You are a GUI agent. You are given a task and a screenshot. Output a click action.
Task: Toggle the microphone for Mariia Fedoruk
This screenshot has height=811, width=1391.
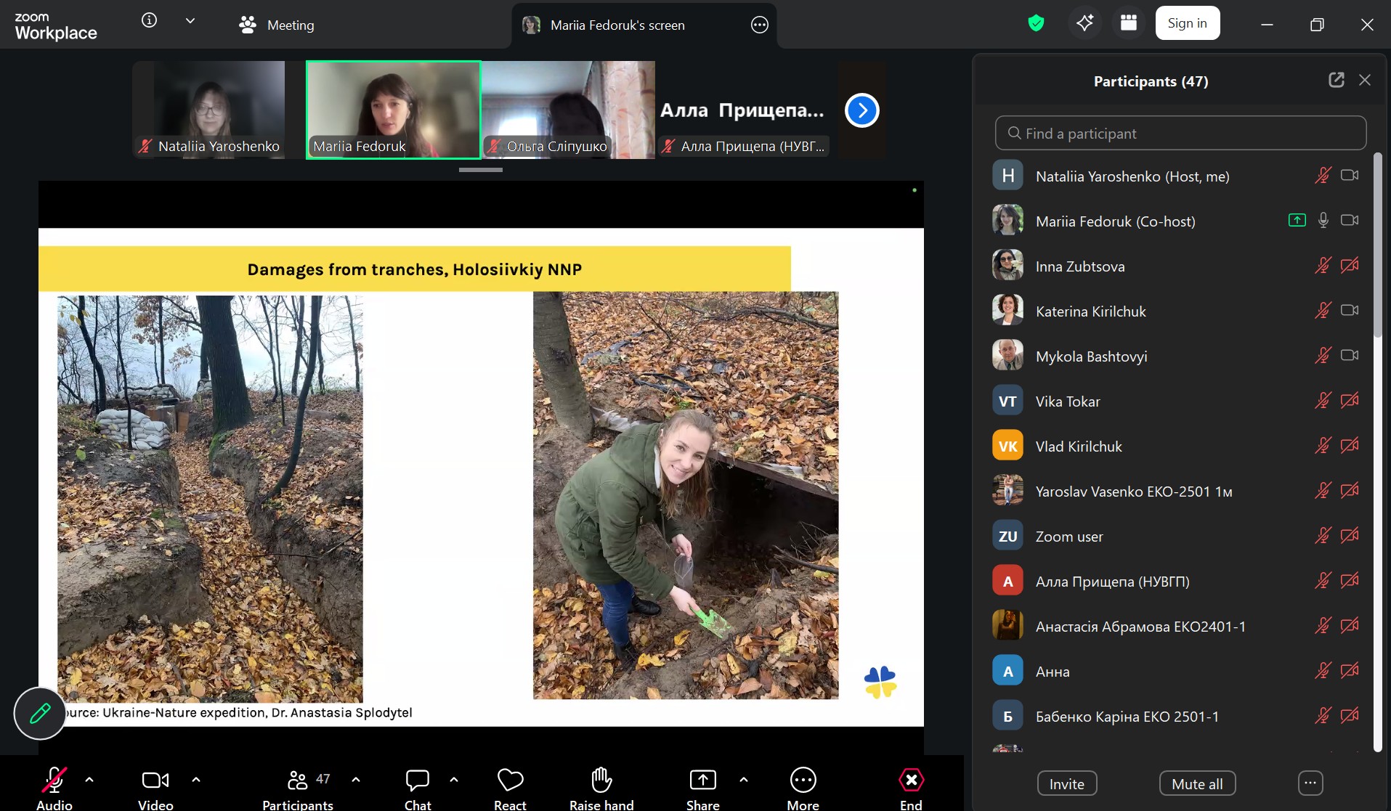(1323, 221)
